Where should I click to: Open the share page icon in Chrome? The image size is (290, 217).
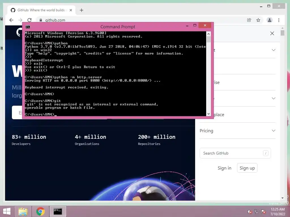[x=249, y=20]
